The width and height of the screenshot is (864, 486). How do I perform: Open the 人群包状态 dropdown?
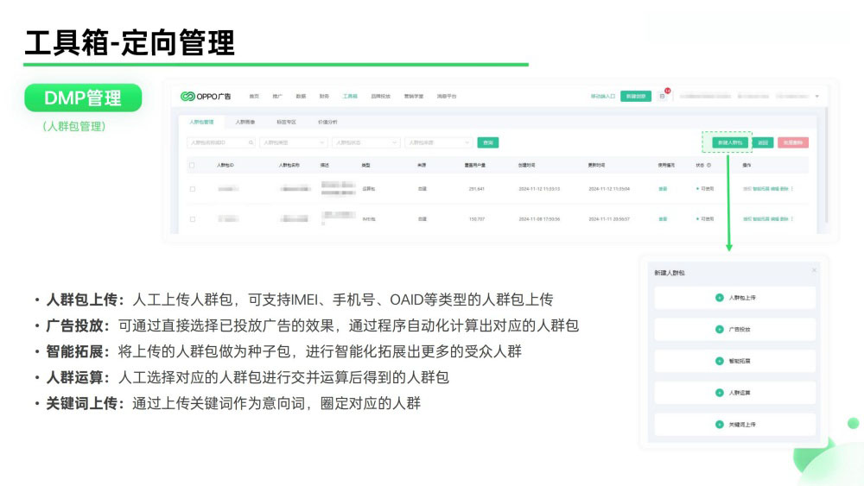[x=365, y=142]
